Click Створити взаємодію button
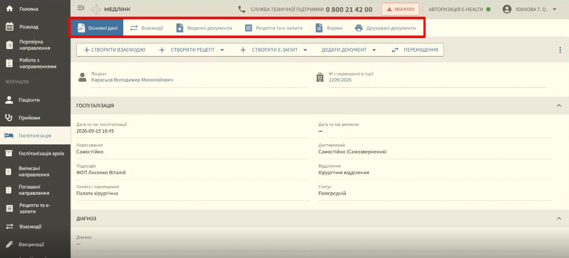This screenshot has height=258, width=569. coord(114,50)
